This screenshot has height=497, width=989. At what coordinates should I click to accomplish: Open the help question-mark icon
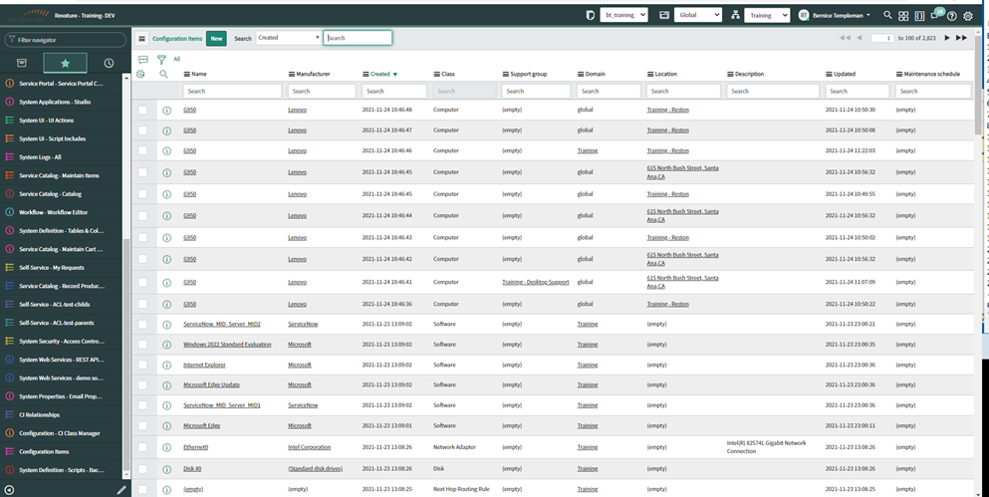pyautogui.click(x=952, y=16)
